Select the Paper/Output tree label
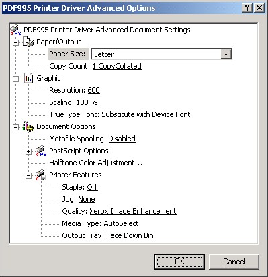The width and height of the screenshot is (268, 277). tap(58, 42)
